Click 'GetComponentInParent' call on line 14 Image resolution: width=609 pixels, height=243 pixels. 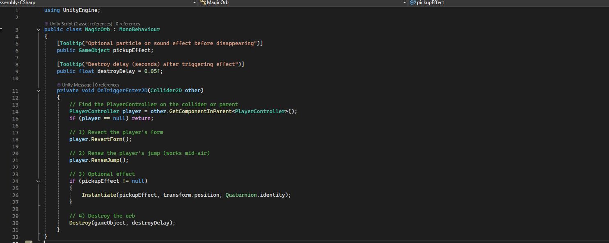coord(201,111)
